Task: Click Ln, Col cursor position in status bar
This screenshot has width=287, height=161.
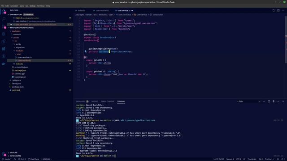Action: 218,159
